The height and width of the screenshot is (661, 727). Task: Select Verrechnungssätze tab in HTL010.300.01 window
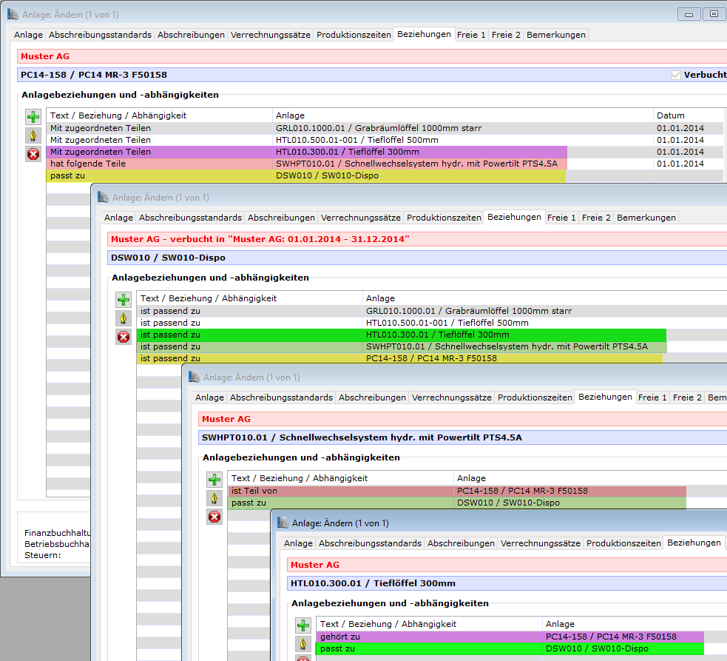[x=540, y=543]
